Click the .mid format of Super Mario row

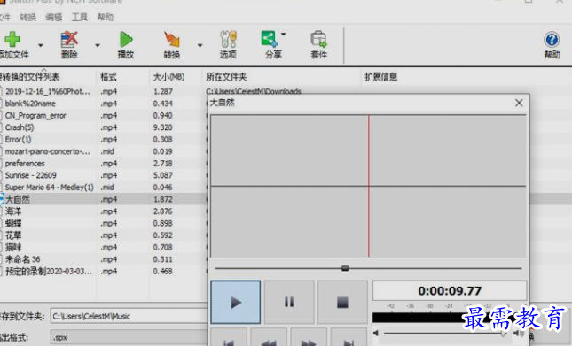[x=107, y=188]
